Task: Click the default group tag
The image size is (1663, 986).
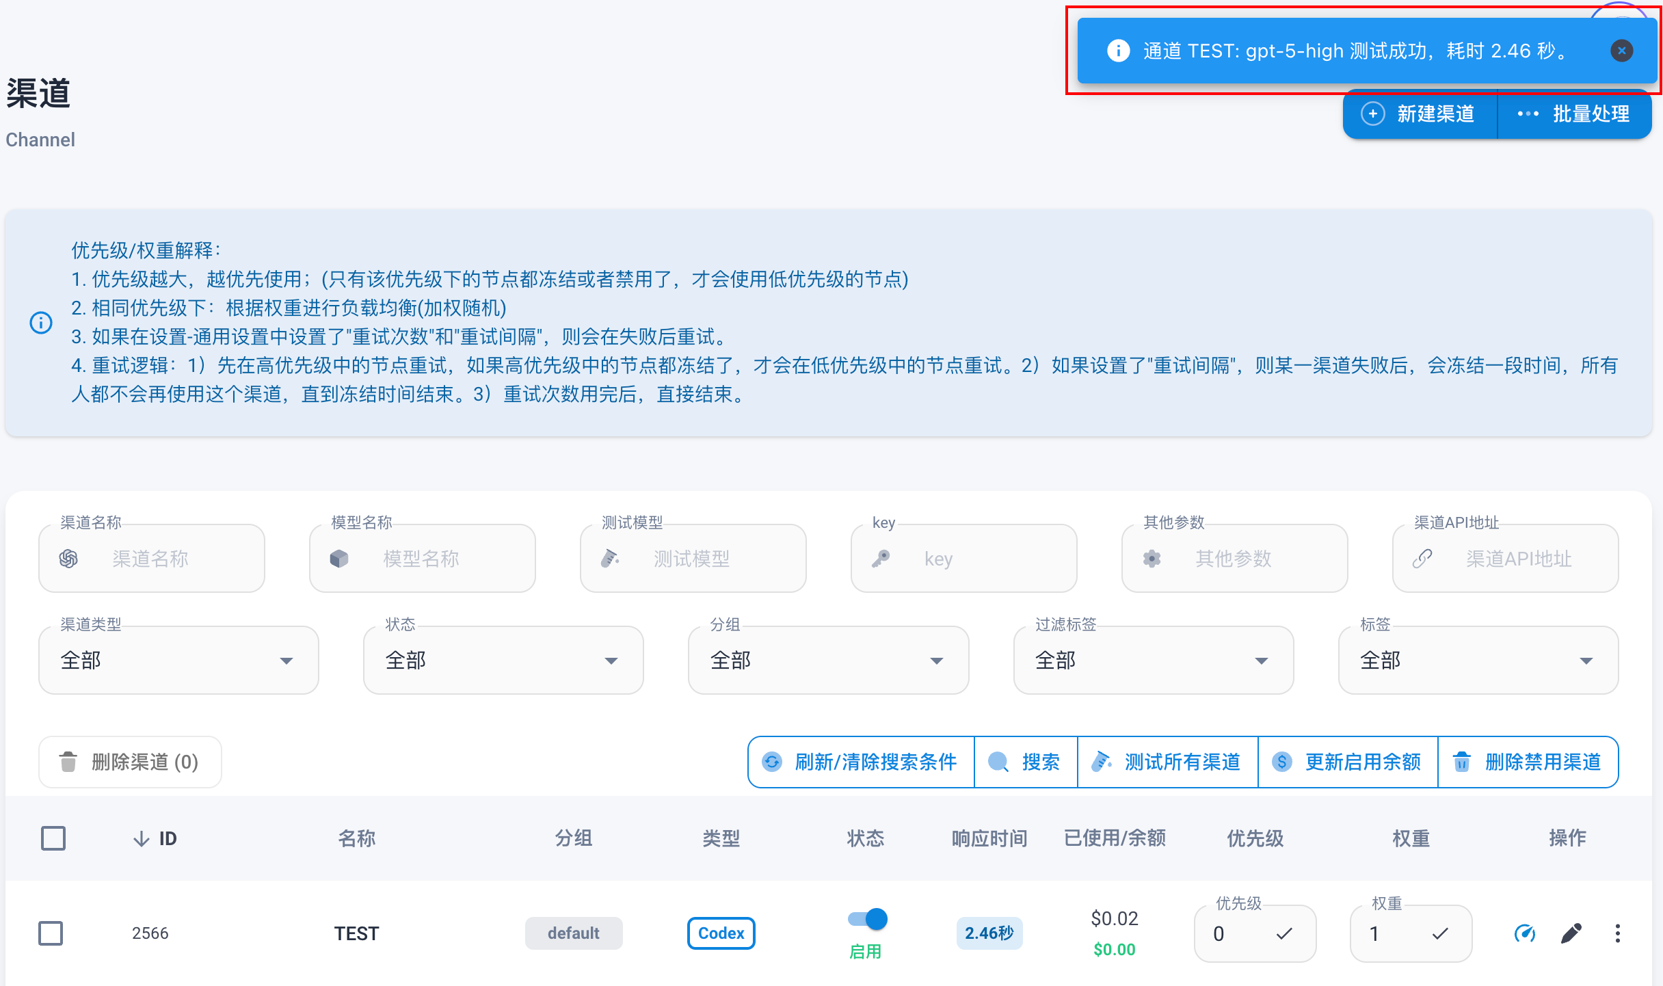Action: 573,933
